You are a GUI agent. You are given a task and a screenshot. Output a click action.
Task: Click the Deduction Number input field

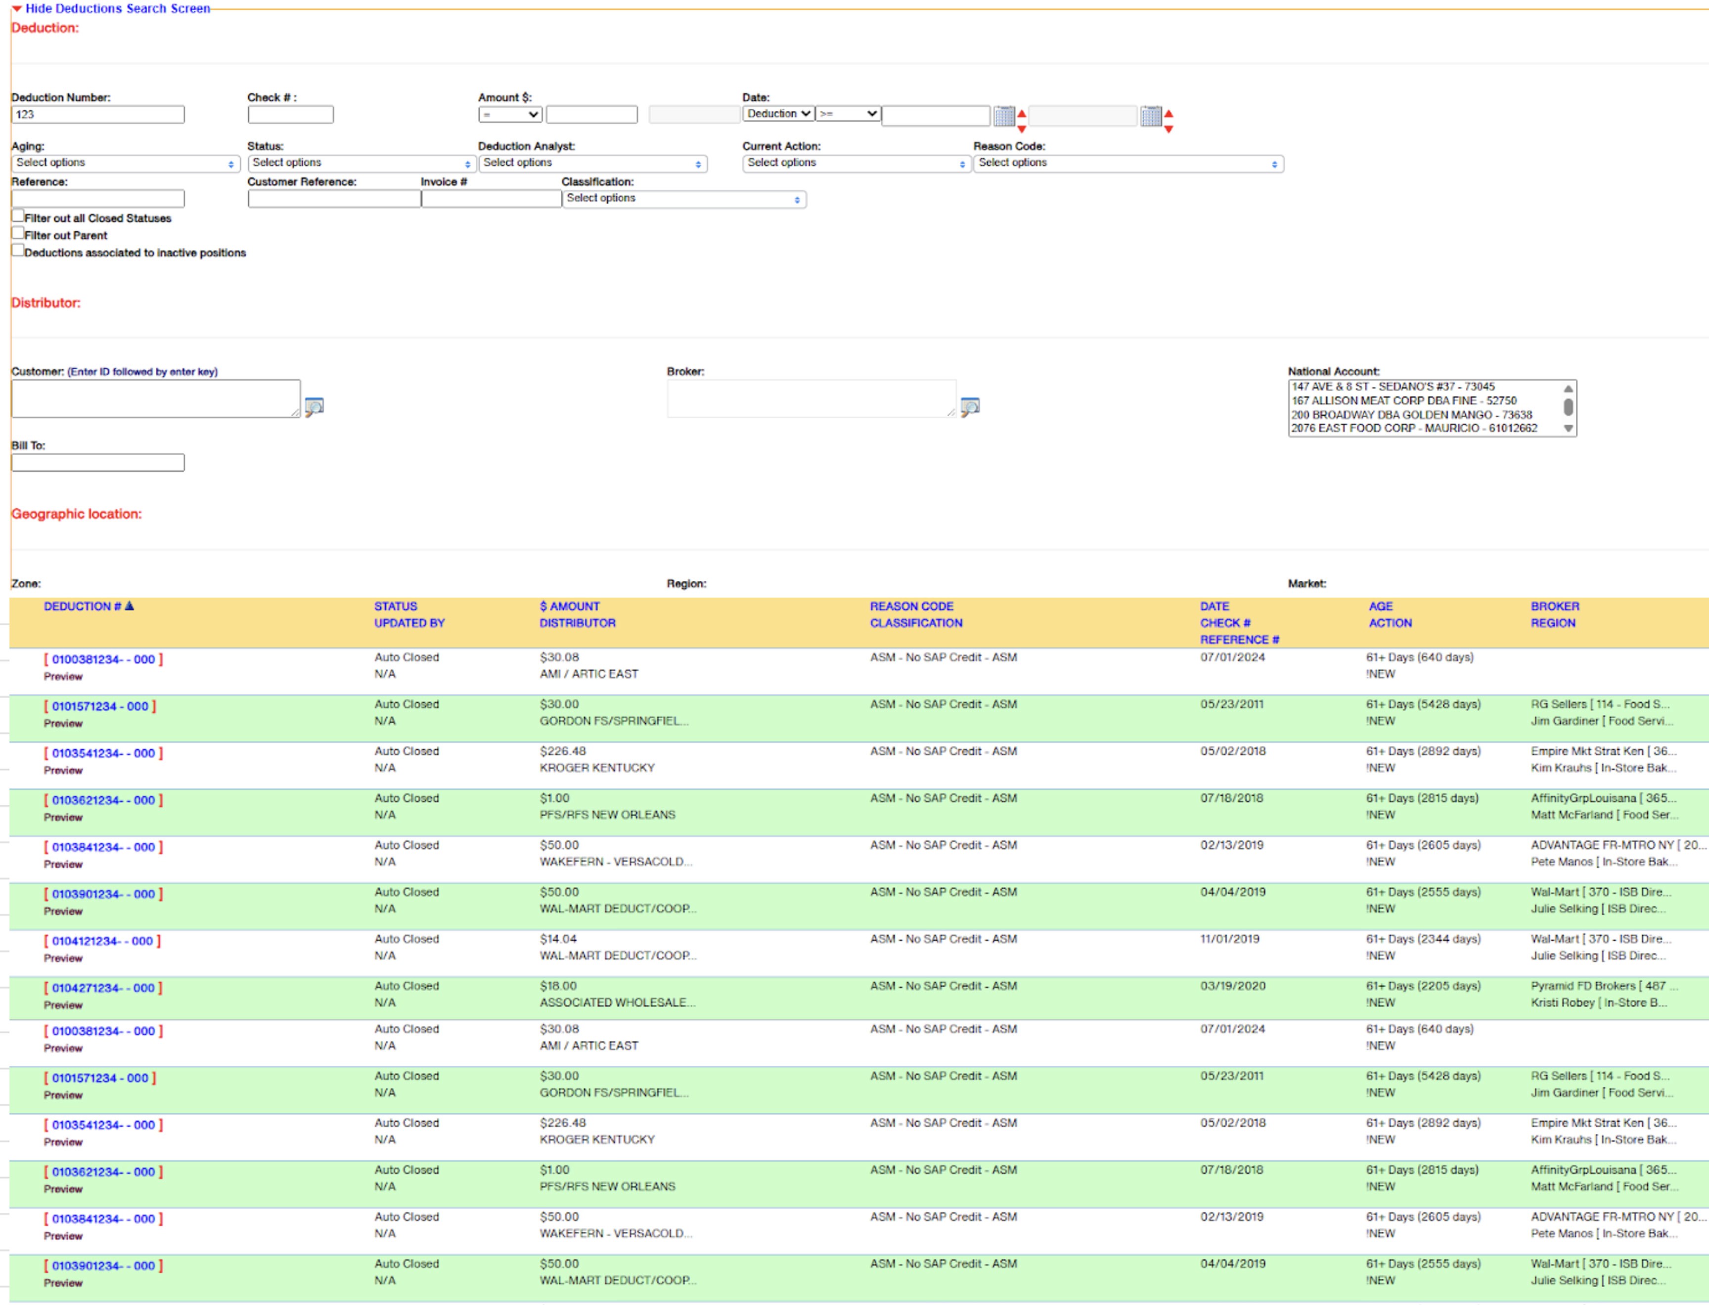[x=98, y=115]
